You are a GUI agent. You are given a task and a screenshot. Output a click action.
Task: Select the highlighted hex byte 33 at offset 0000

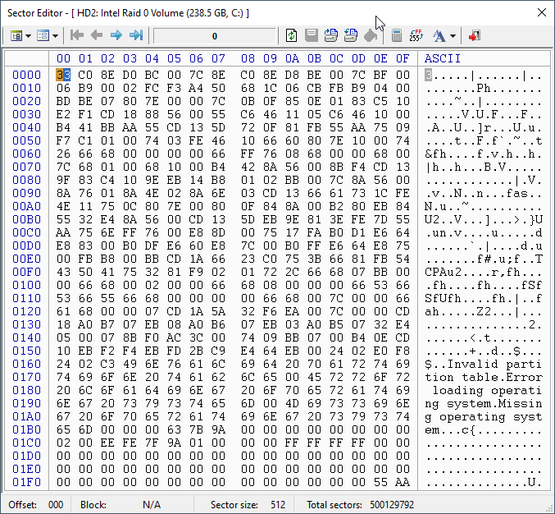(63, 75)
